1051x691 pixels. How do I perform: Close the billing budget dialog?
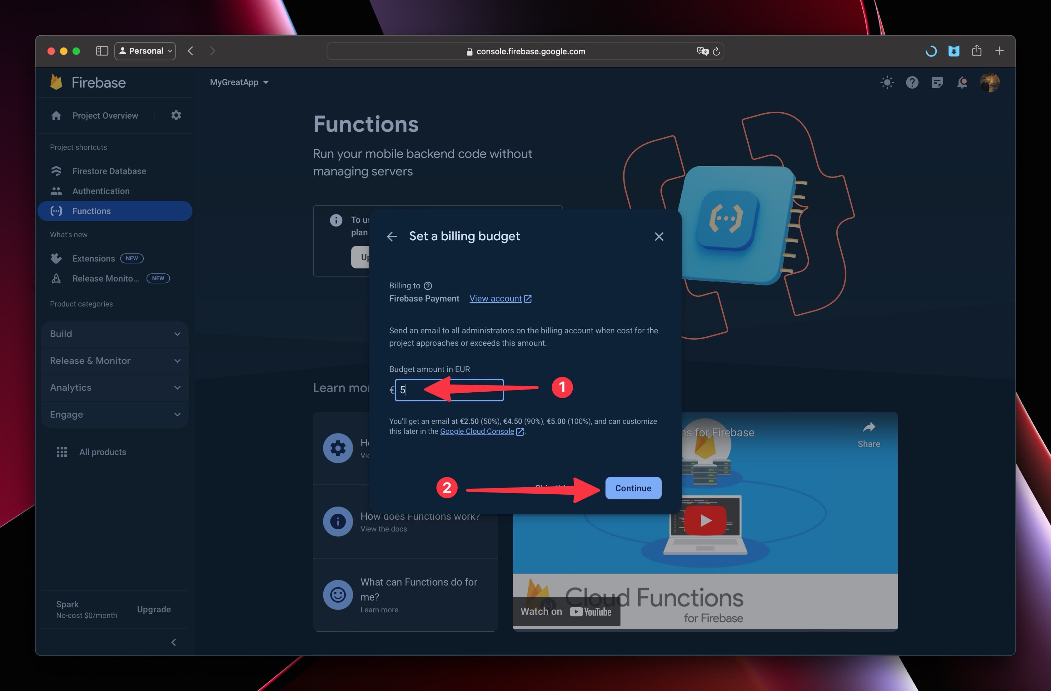coord(659,237)
